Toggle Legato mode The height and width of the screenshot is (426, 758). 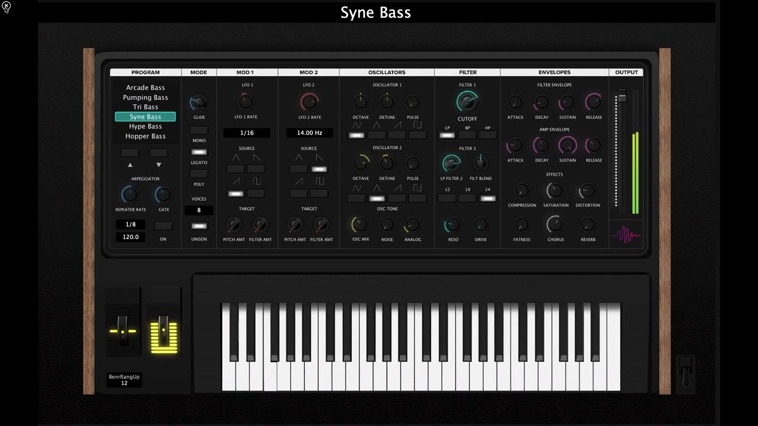pos(199,152)
